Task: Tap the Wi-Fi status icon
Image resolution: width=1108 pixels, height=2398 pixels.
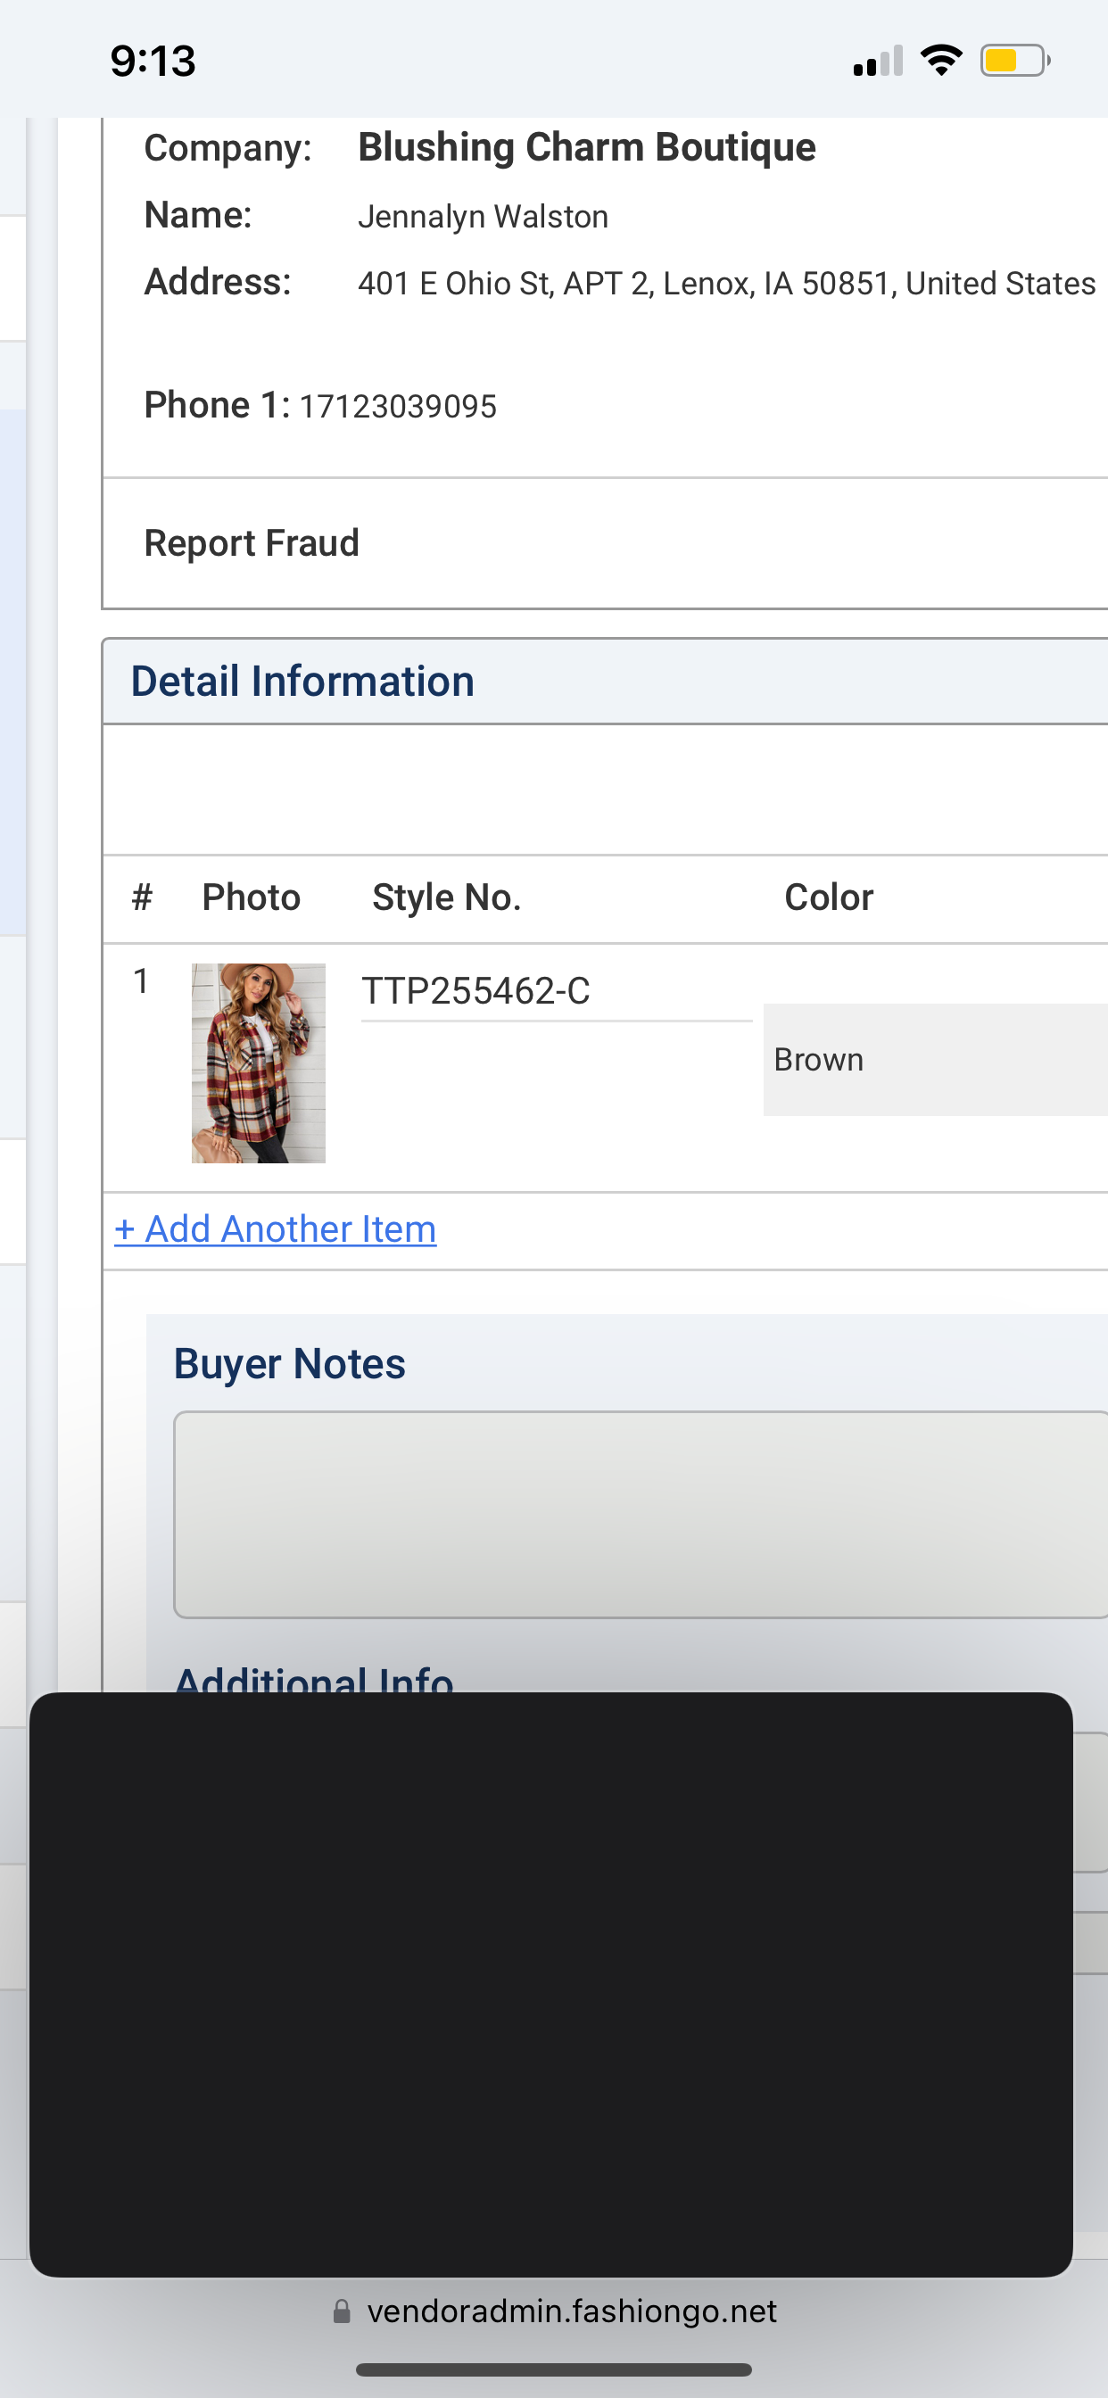Action: pos(940,61)
